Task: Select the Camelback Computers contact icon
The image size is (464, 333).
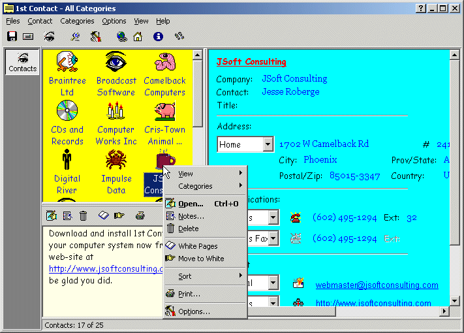Action: (x=165, y=62)
